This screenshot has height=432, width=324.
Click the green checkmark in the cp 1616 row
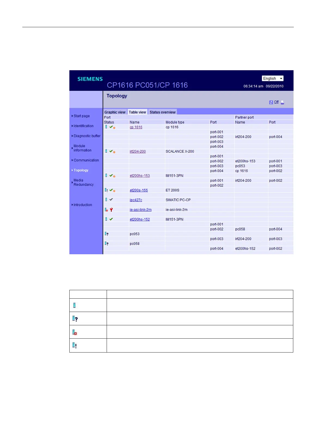[111, 127]
